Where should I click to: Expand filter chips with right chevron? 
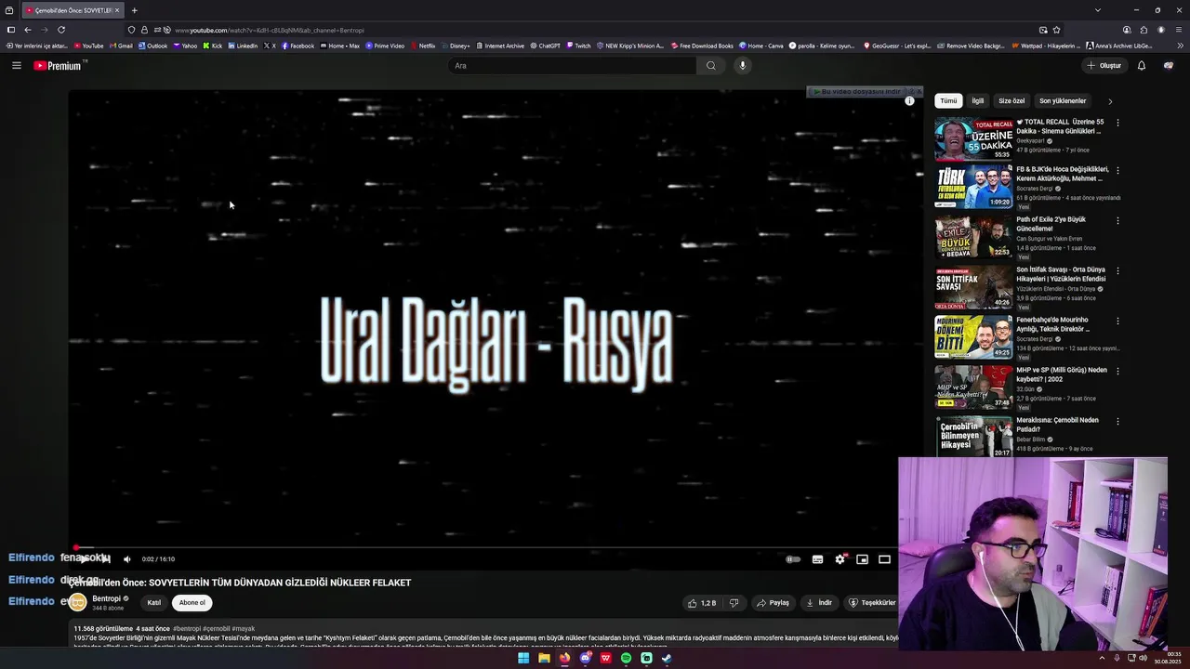tap(1109, 101)
